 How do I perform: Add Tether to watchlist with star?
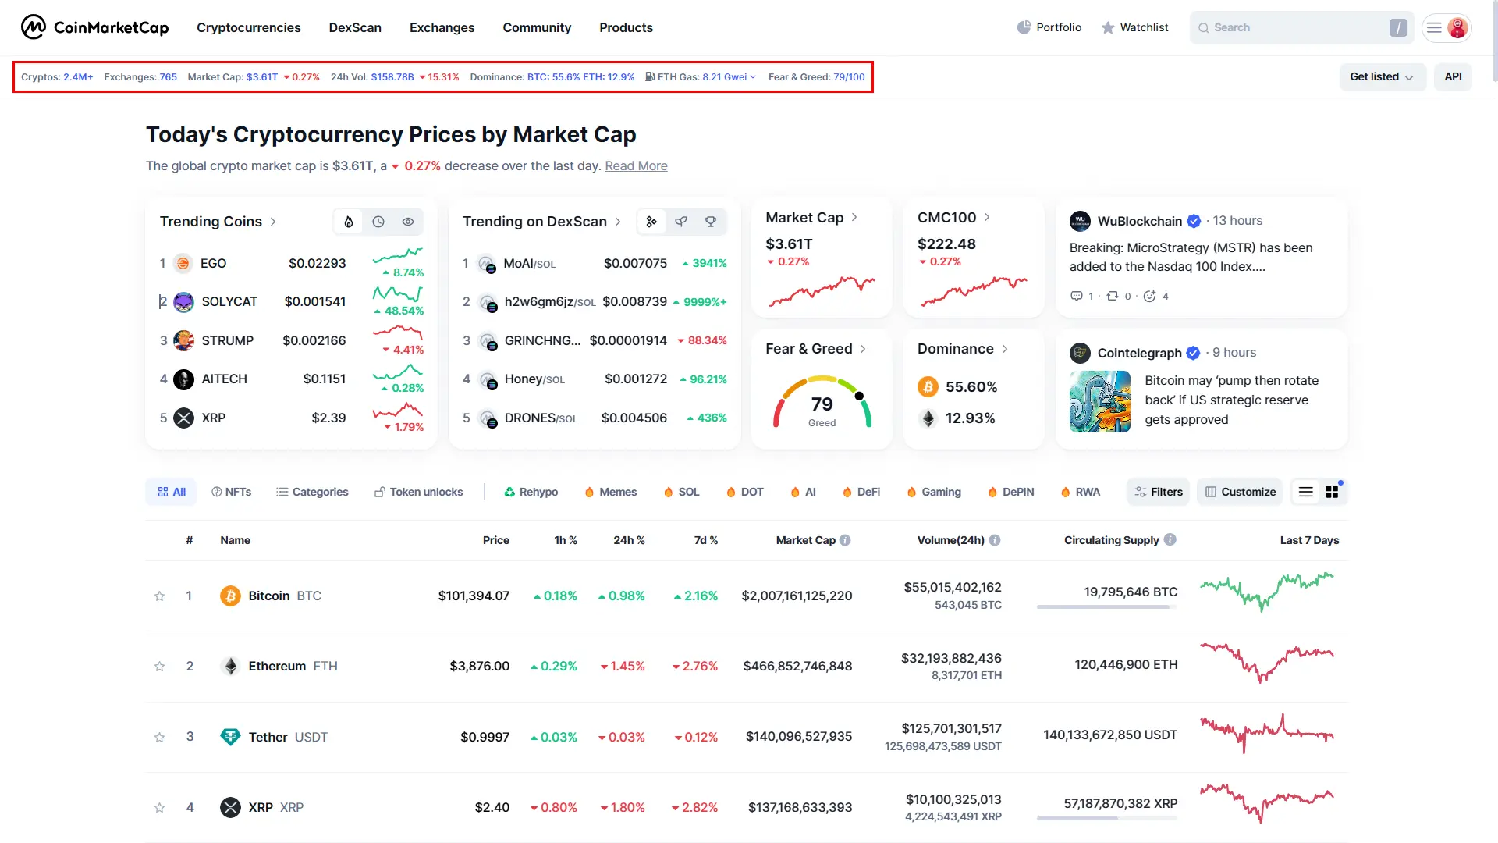coord(159,738)
